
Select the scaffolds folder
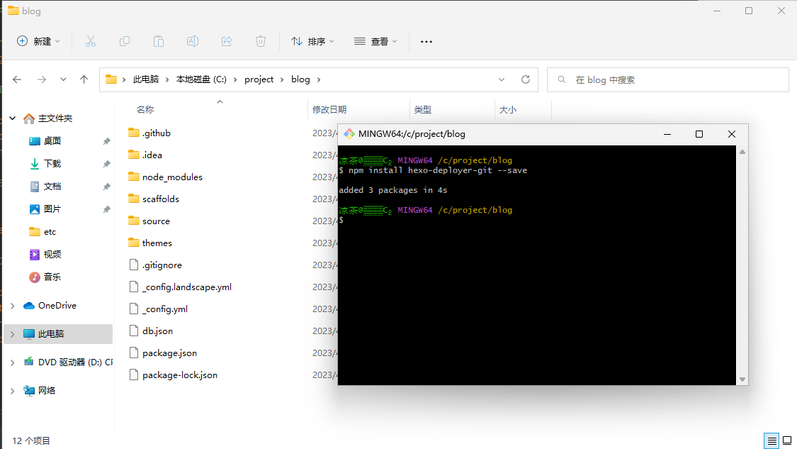tap(154, 199)
